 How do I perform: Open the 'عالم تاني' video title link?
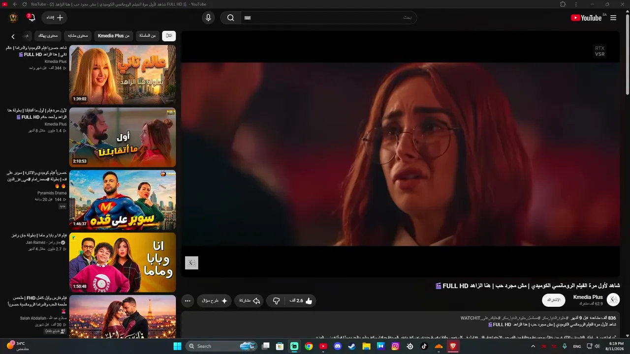click(36, 51)
